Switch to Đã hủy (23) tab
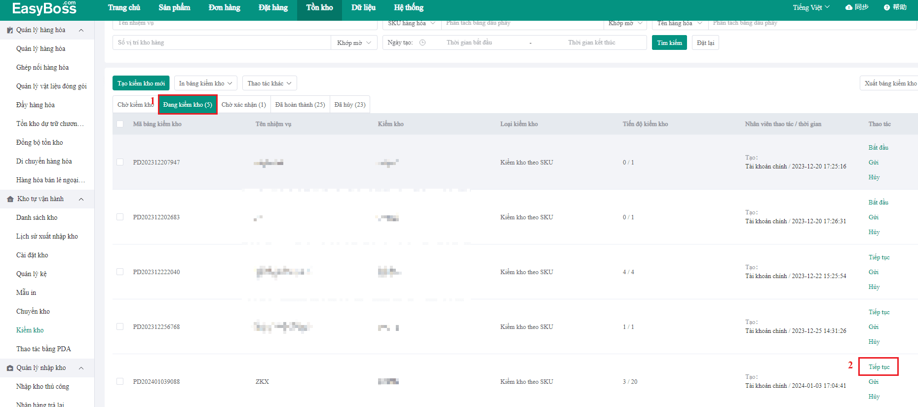This screenshot has height=407, width=918. click(x=350, y=105)
